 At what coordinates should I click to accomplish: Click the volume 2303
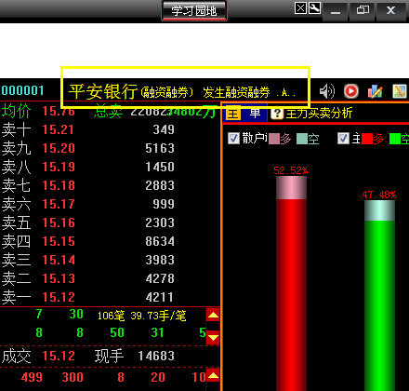pos(160,222)
